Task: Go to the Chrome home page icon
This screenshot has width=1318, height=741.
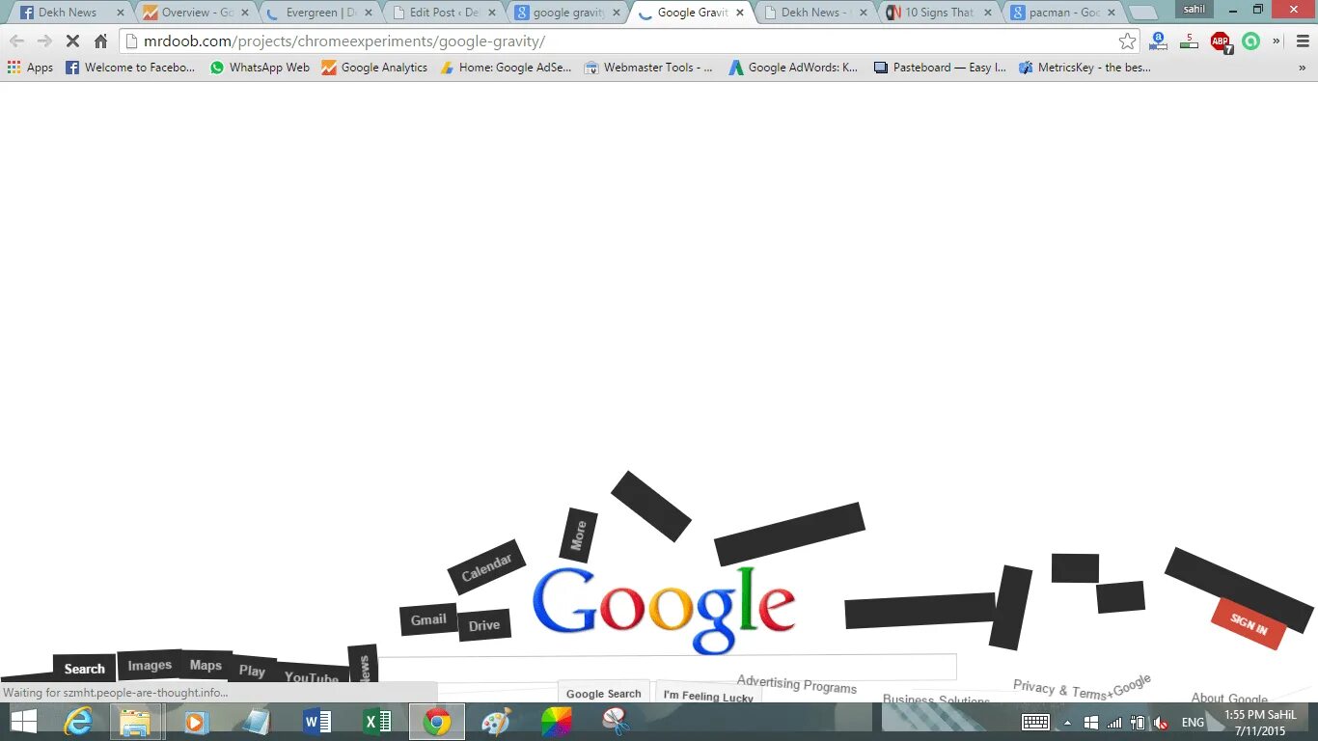Action: coord(100,41)
